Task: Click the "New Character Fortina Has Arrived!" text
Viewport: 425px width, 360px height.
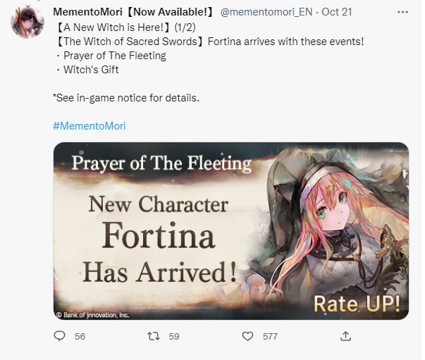Action: [158, 236]
